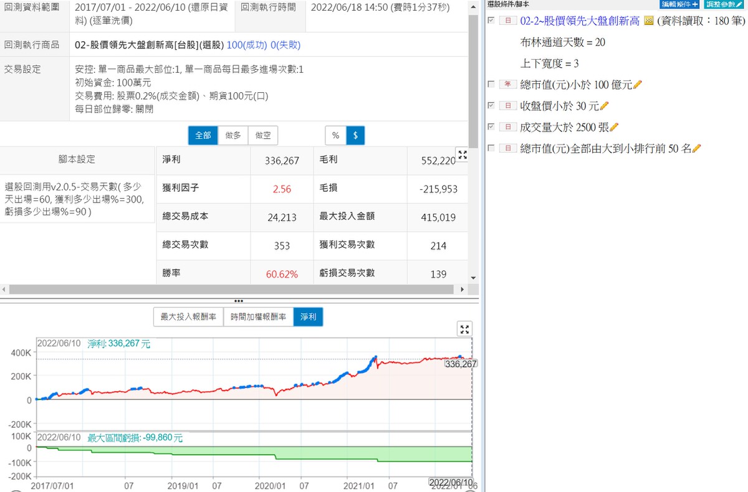Click the horizontal scrollbar right arrow
748x492 pixels.
[x=461, y=290]
